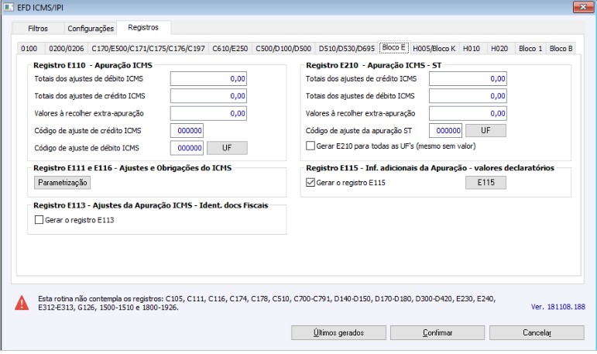This screenshot has width=597, height=354.
Task: Open the 0200/0206 sub-tab
Action: (67, 48)
